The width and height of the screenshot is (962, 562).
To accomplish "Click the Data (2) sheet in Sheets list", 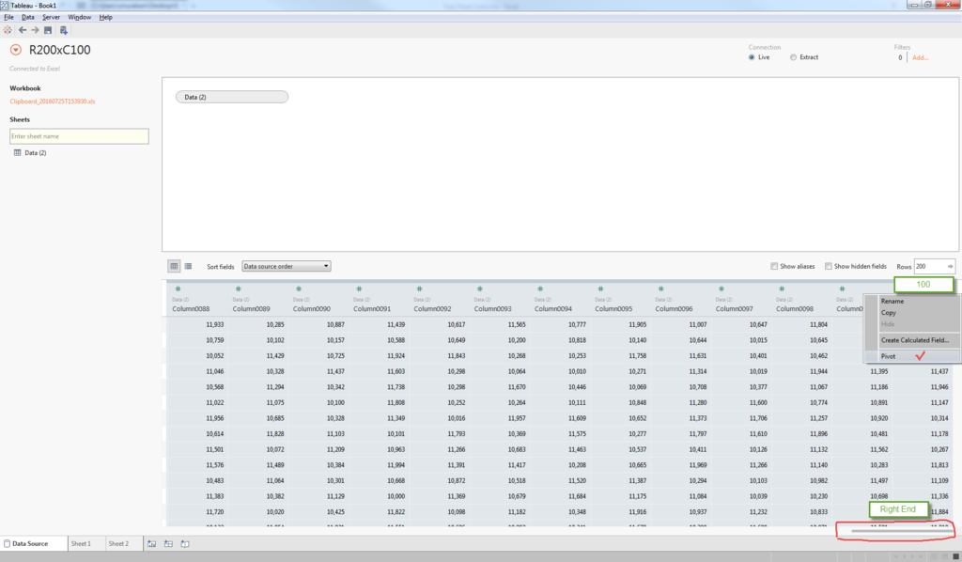I will tap(36, 153).
